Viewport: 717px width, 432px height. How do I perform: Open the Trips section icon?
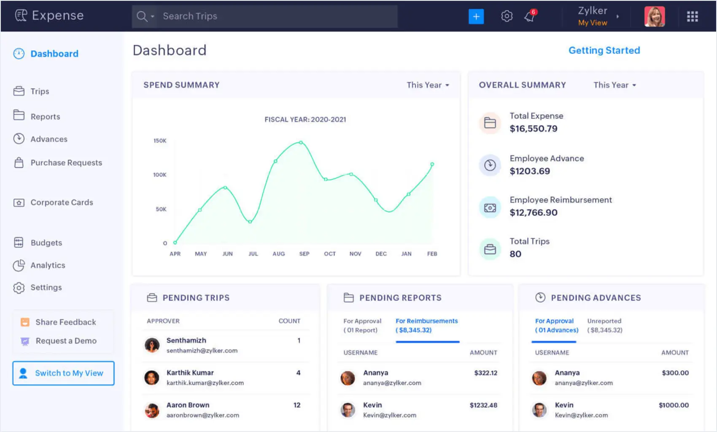point(19,91)
